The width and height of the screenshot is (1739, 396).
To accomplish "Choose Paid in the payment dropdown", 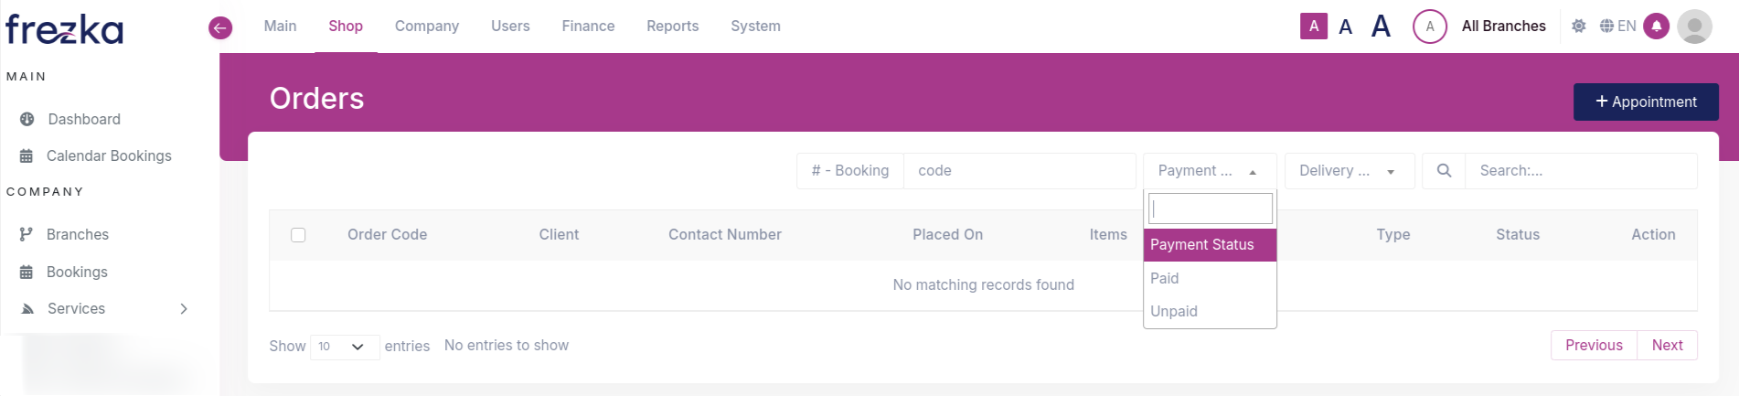I will coord(1164,278).
